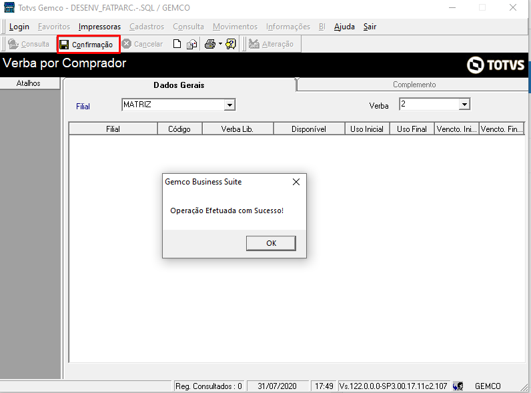Open the Informações menu
The height and width of the screenshot is (393, 531).
pyautogui.click(x=288, y=27)
